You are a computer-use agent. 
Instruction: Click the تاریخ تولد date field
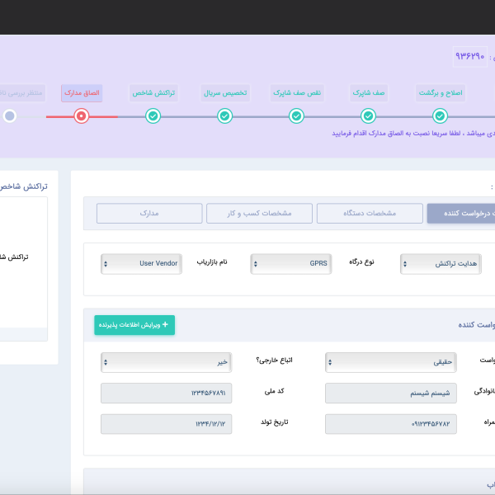pyautogui.click(x=166, y=424)
